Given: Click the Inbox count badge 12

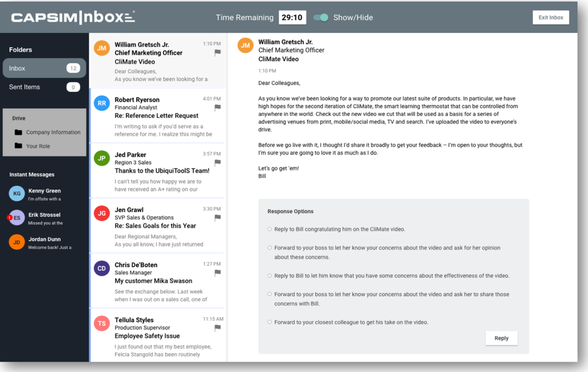Looking at the screenshot, I should (73, 68).
